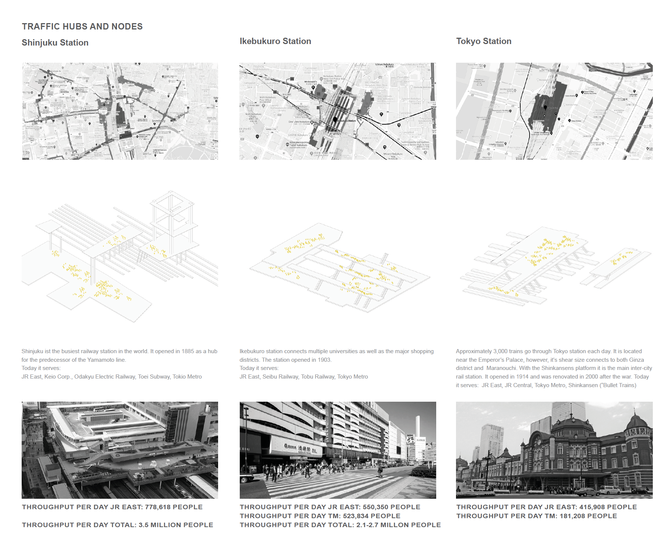The width and height of the screenshot is (667, 557).
Task: Click 'THROUGHPUT PER DAY JR EAST: 550,350 PEOPLE'
Action: point(330,507)
